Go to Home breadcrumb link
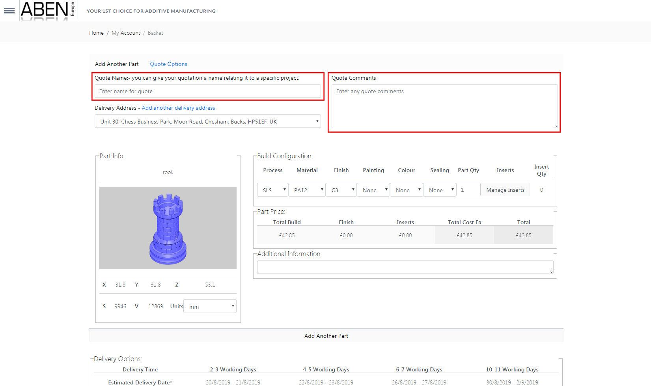This screenshot has height=386, width=651. (96, 33)
